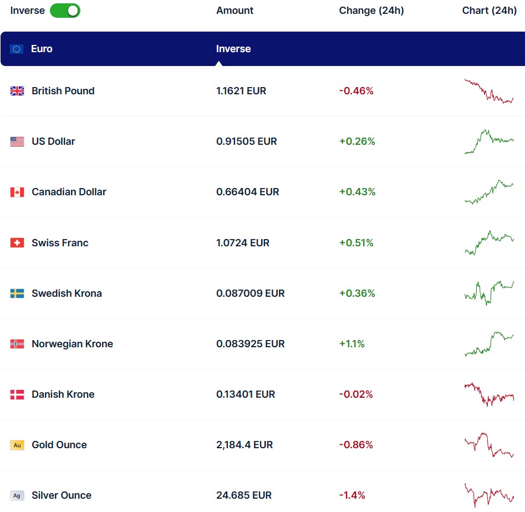Click the US Dollar flag icon
Viewport: 525px width, 512px height.
(17, 141)
